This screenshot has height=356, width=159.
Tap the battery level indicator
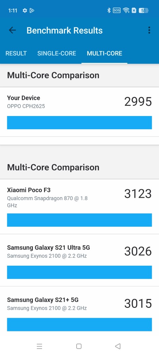point(143,11)
